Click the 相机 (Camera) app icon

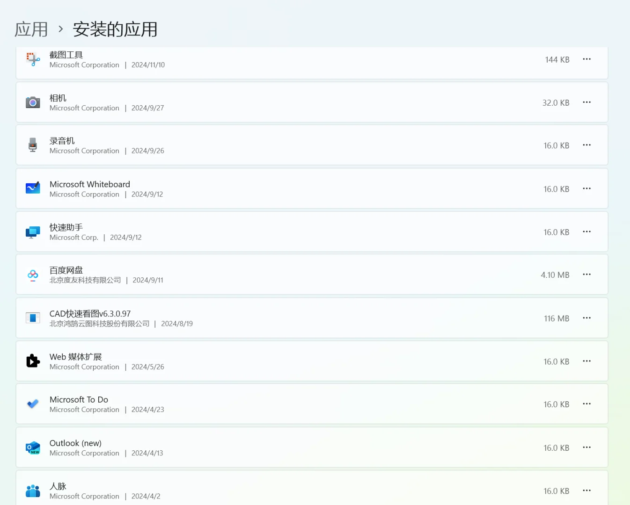tap(32, 102)
